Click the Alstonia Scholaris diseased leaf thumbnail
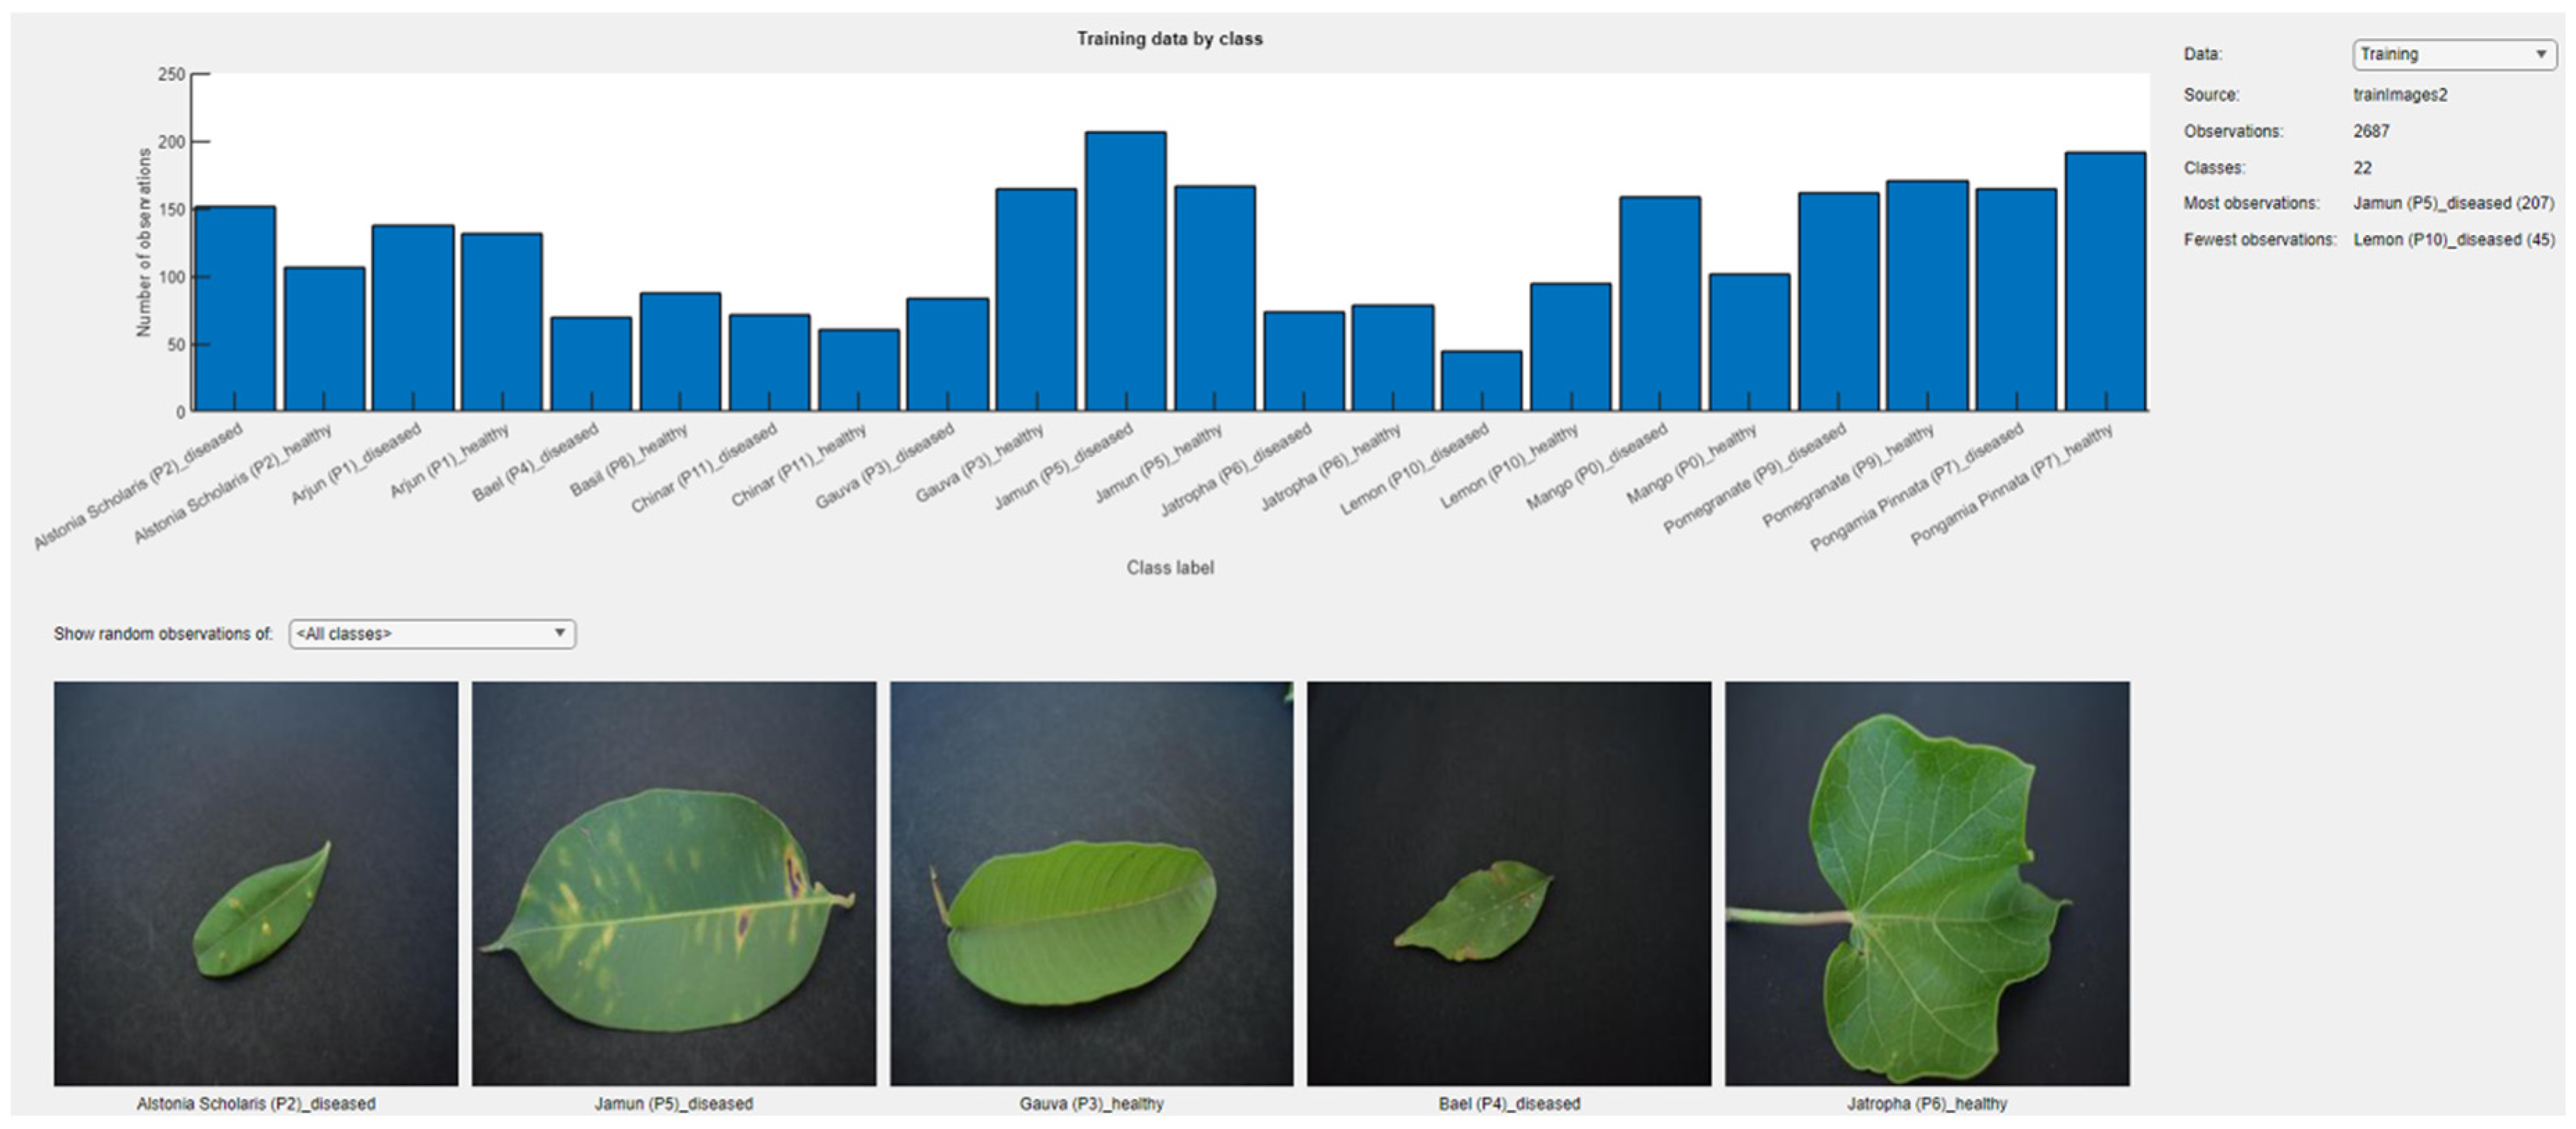The image size is (2576, 1129). tap(256, 883)
